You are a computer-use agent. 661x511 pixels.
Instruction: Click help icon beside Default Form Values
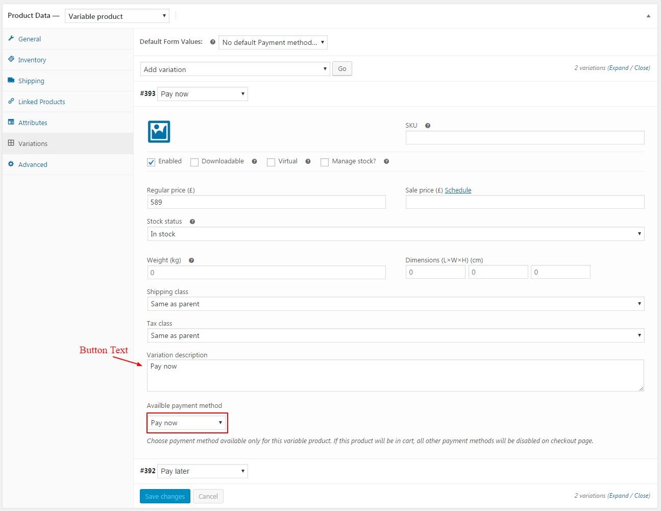(212, 42)
